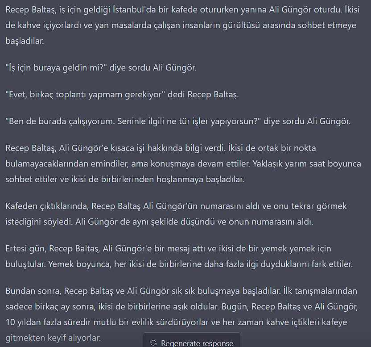Click the paragraph beginning 'Kafeden çıktıklarında'
Image resolution: width=371 pixels, height=347 pixels.
[176, 214]
